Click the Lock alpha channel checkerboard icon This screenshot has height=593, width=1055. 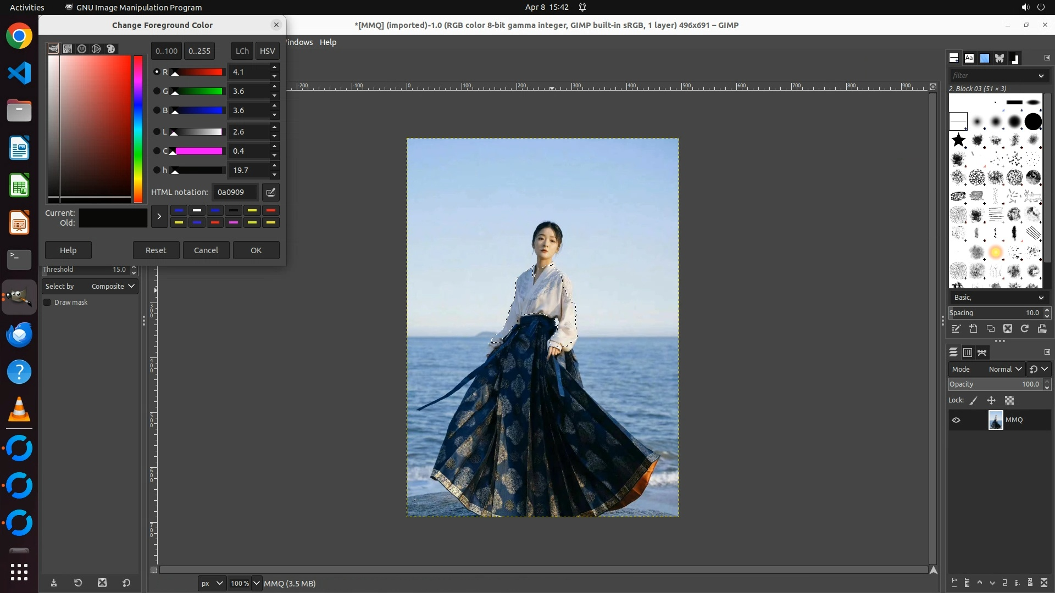pyautogui.click(x=1009, y=401)
